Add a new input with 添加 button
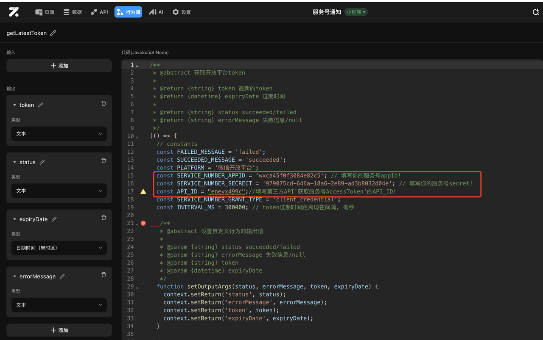Viewport: 543px width, 340px height. [x=59, y=66]
